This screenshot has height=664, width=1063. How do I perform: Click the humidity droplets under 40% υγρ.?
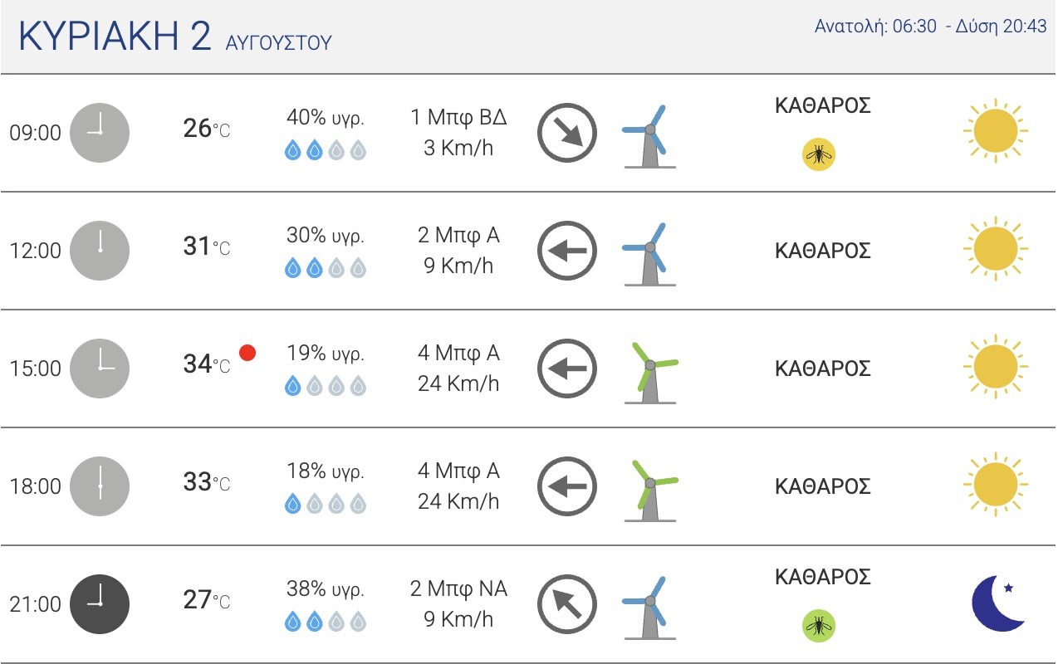pyautogui.click(x=326, y=150)
